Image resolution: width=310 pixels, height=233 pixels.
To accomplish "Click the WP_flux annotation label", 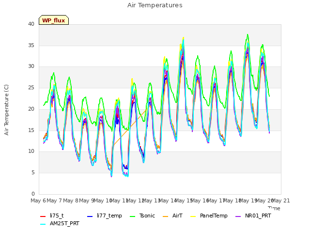I will (x=54, y=20).
